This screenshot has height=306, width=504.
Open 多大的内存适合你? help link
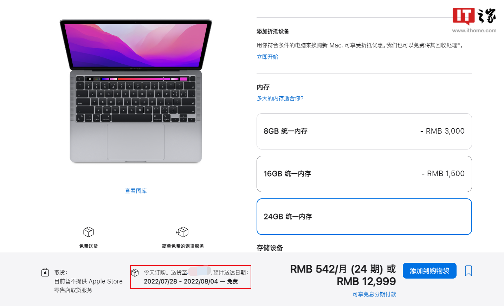pos(280,98)
